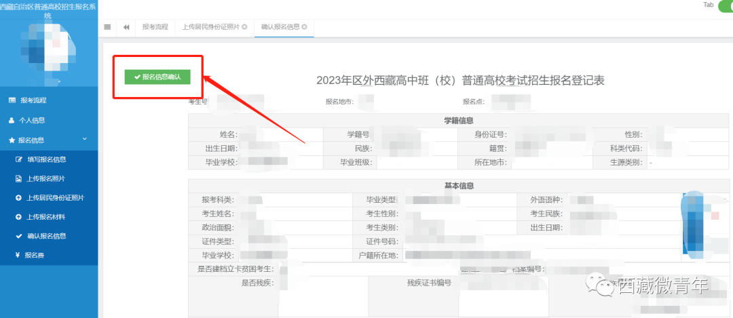Close the 上传居民身份证照片 tab
Viewport: 733px width, 318px height.
(244, 27)
